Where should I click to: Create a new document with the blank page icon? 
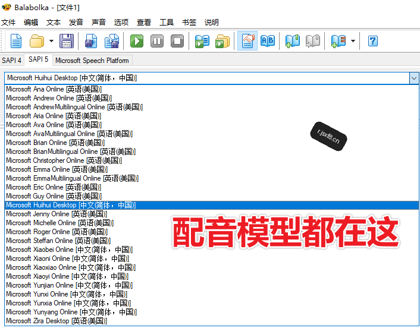coord(16,41)
